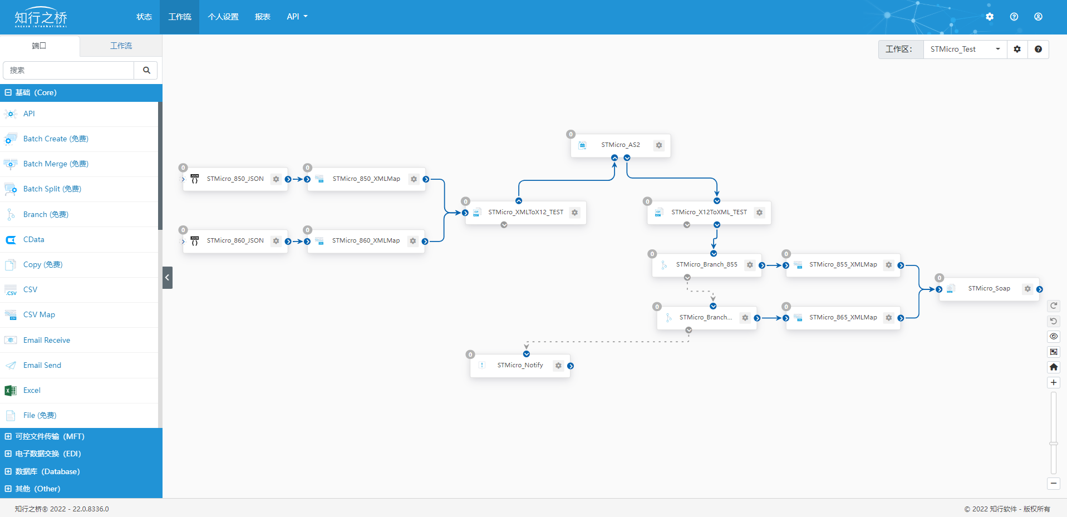
Task: Zoom out with the minus button
Action: (x=1054, y=483)
